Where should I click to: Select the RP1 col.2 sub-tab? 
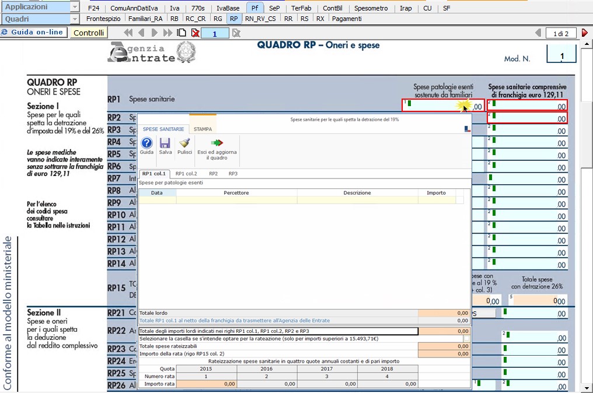[x=186, y=173]
